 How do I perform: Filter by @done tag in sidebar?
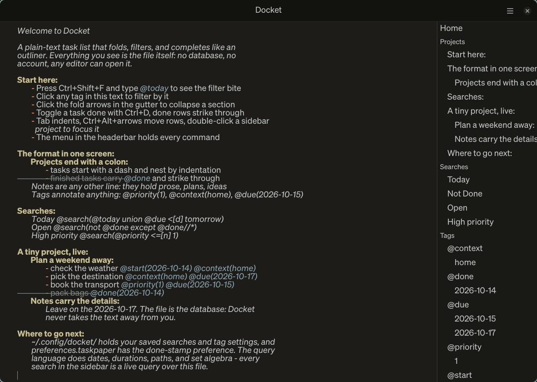[x=460, y=276]
